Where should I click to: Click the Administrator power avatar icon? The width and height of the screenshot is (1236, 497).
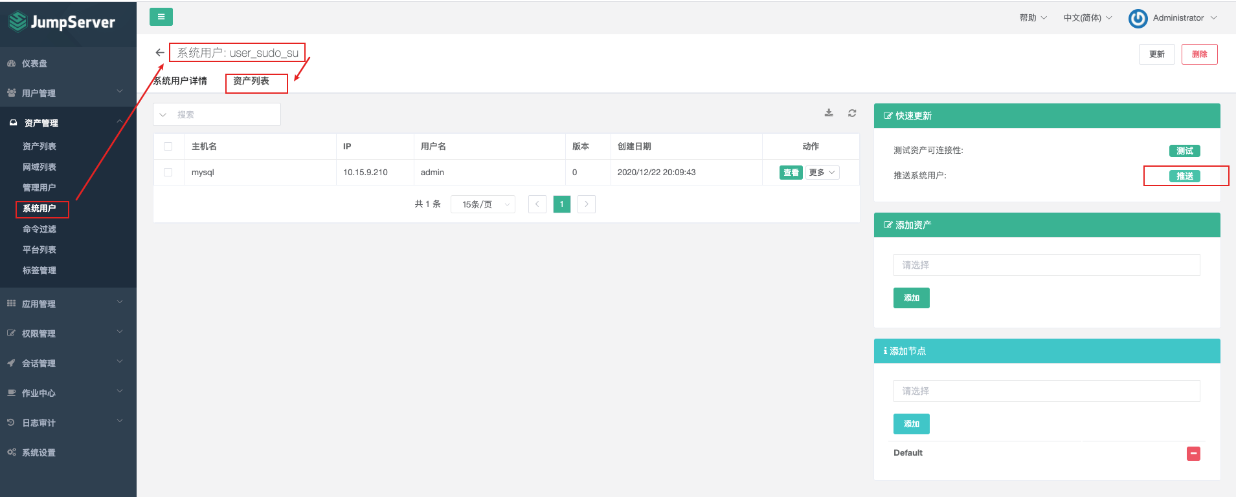[x=1138, y=18]
